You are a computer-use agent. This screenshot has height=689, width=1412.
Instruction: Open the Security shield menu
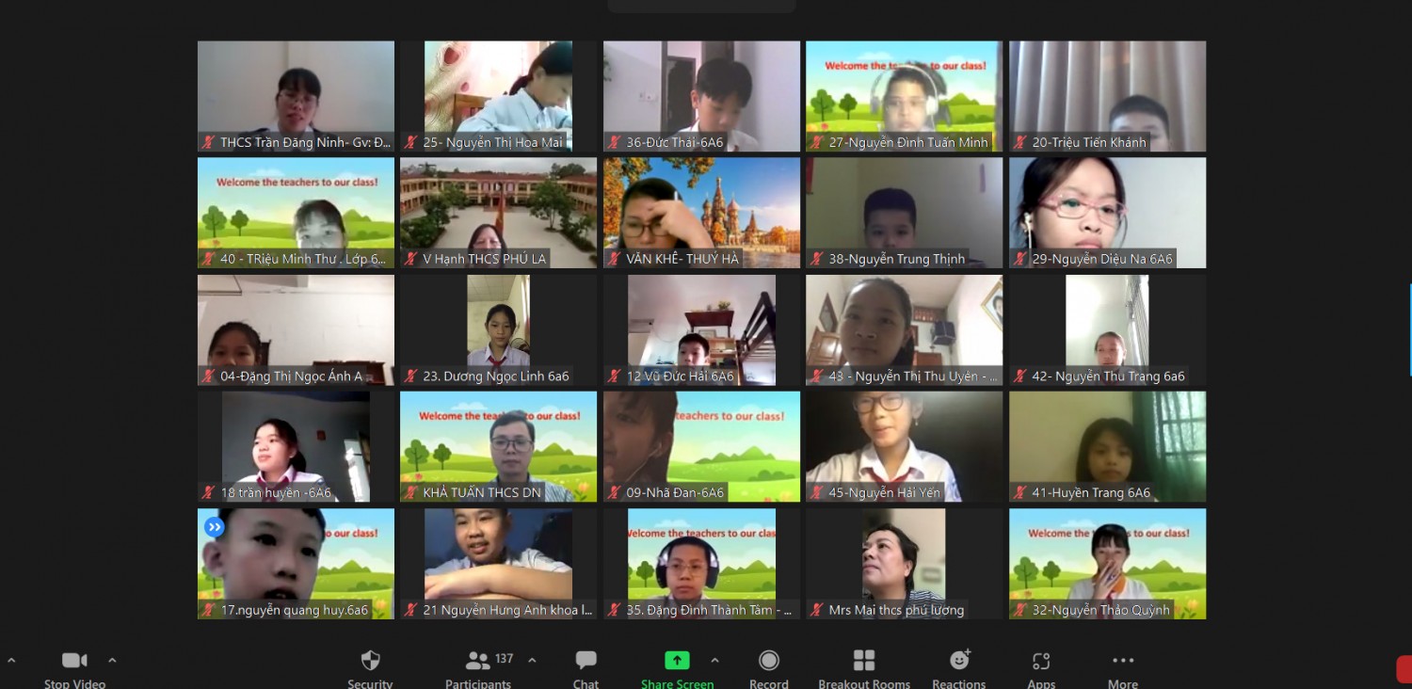pos(370,661)
